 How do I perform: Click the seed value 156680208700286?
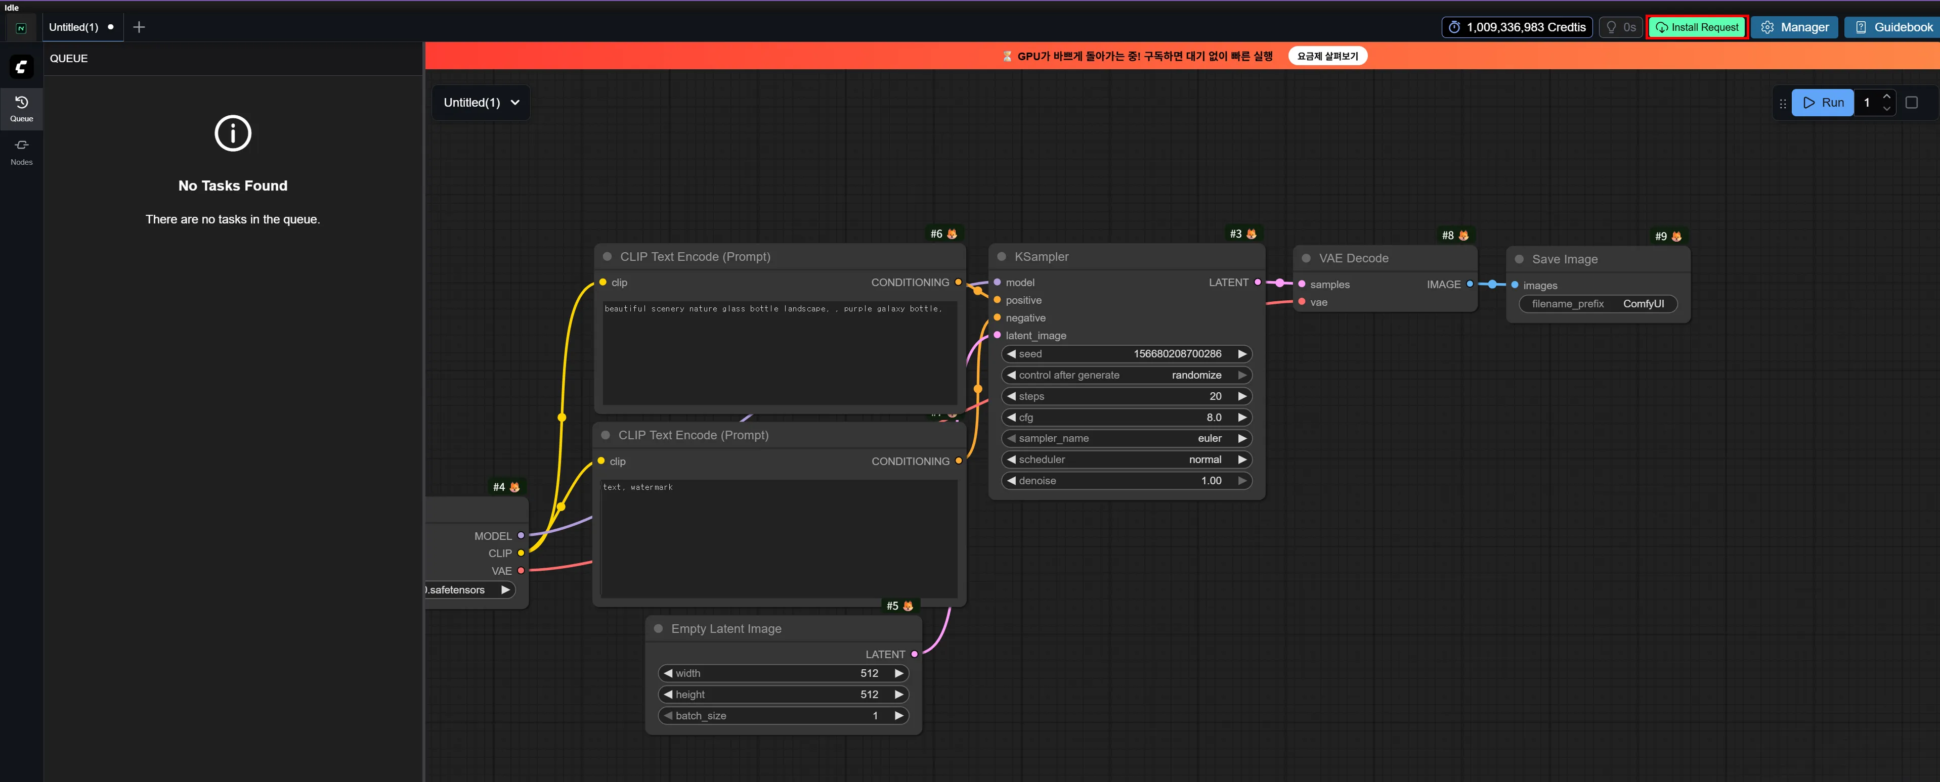(1177, 354)
